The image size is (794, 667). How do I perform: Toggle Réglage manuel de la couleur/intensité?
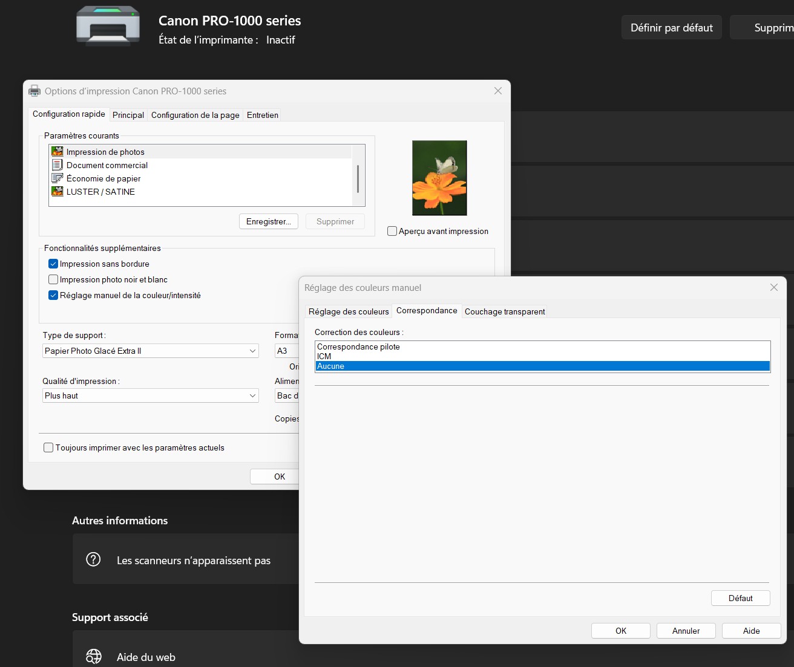pos(53,295)
